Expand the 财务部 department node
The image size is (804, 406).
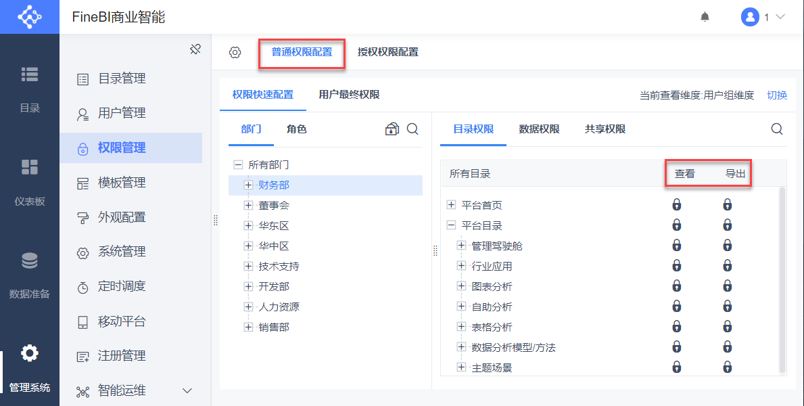248,185
